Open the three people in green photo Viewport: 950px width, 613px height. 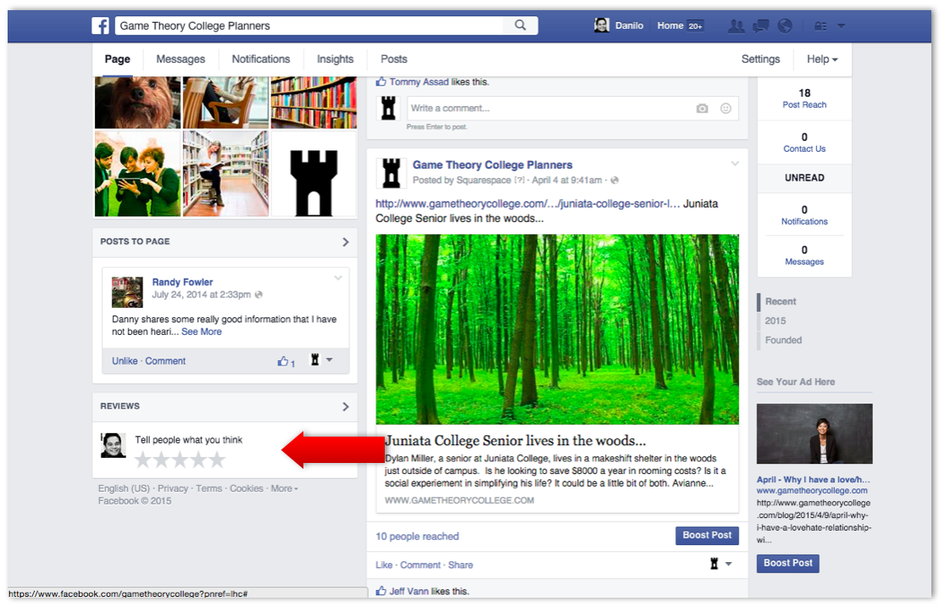[x=137, y=174]
